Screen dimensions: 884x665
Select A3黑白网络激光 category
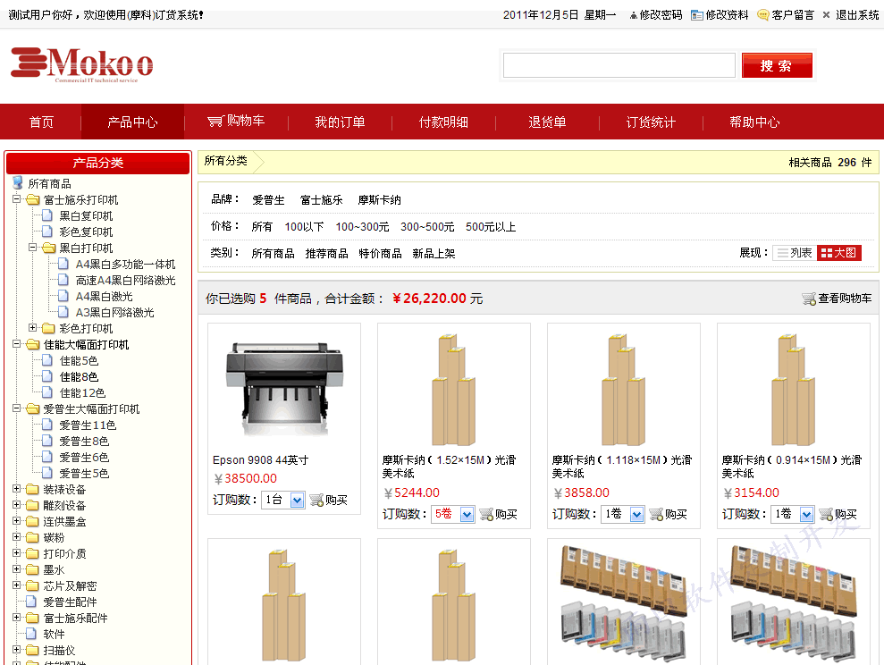point(114,313)
